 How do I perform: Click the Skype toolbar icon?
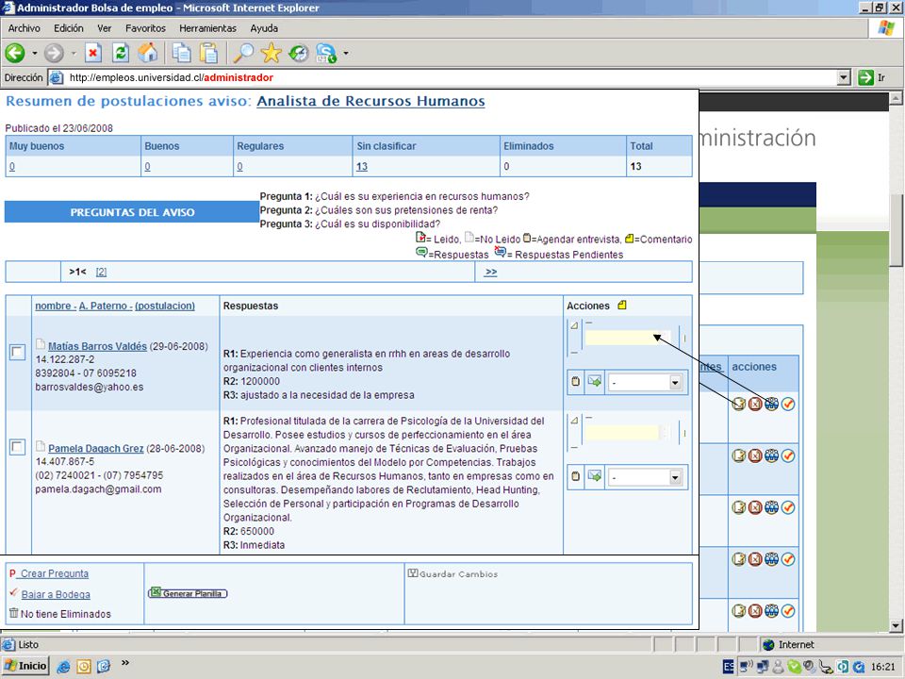(x=326, y=53)
